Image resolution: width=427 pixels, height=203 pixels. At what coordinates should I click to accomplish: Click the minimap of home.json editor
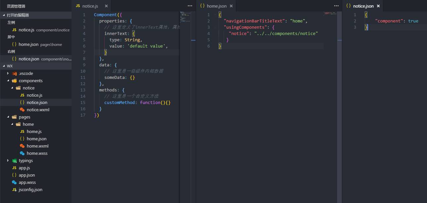pos(330,13)
